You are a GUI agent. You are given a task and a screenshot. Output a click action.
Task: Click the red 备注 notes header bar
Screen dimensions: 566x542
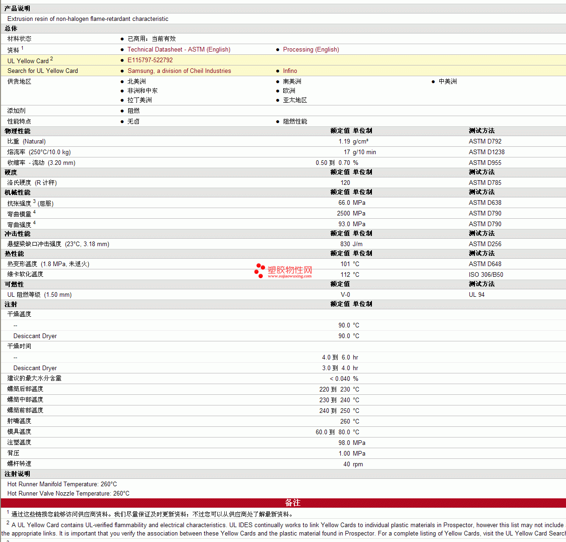click(283, 503)
